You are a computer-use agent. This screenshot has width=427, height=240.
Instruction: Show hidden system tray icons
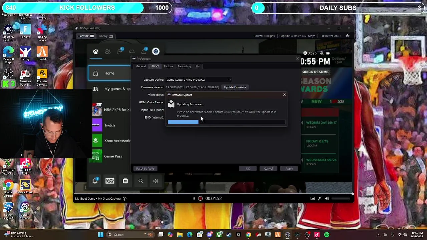click(378, 235)
